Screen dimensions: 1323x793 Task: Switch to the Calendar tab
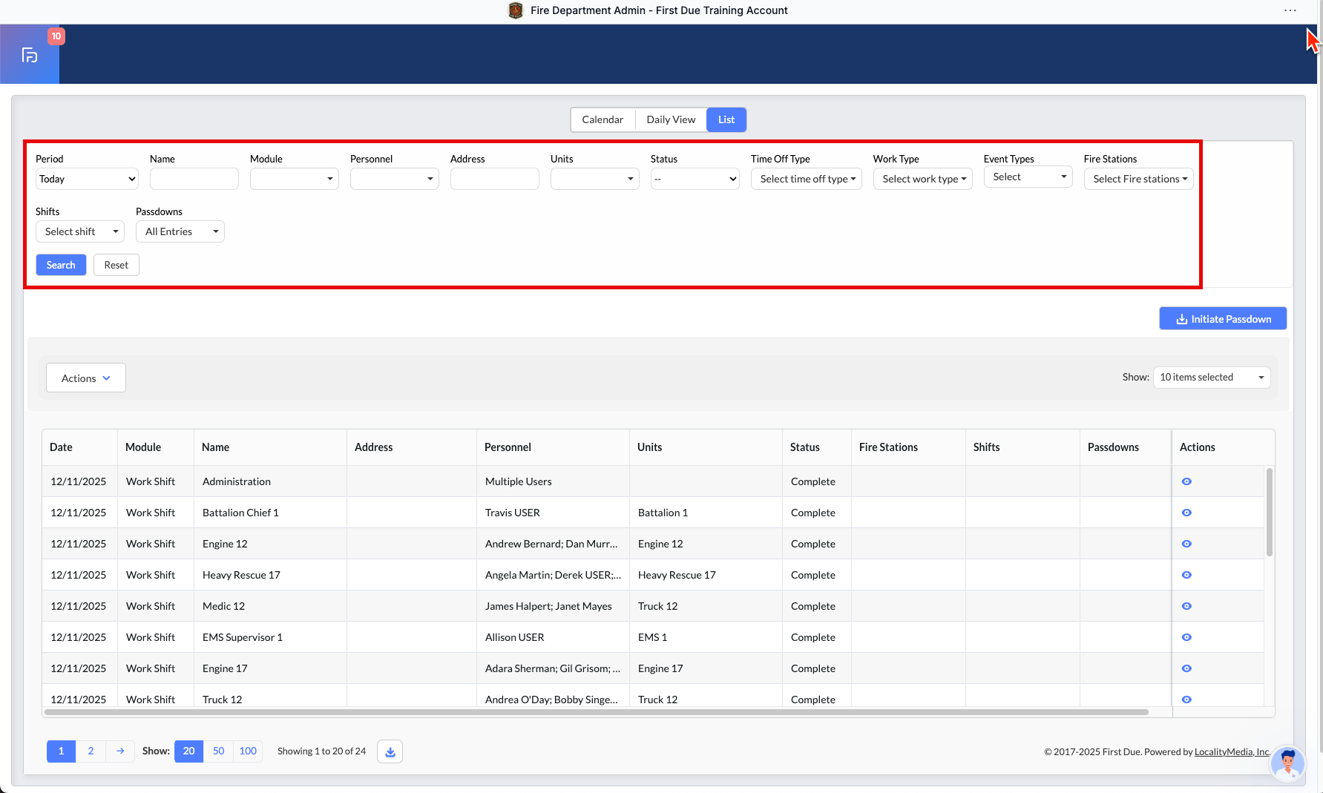point(602,119)
